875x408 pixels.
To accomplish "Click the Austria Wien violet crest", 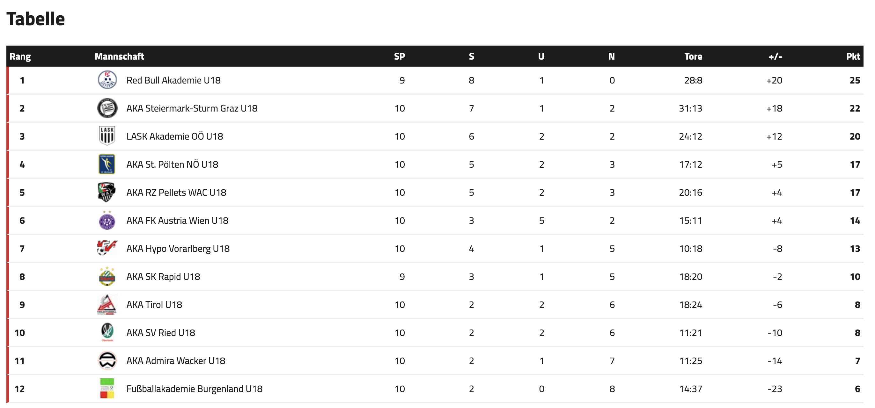I will [107, 221].
